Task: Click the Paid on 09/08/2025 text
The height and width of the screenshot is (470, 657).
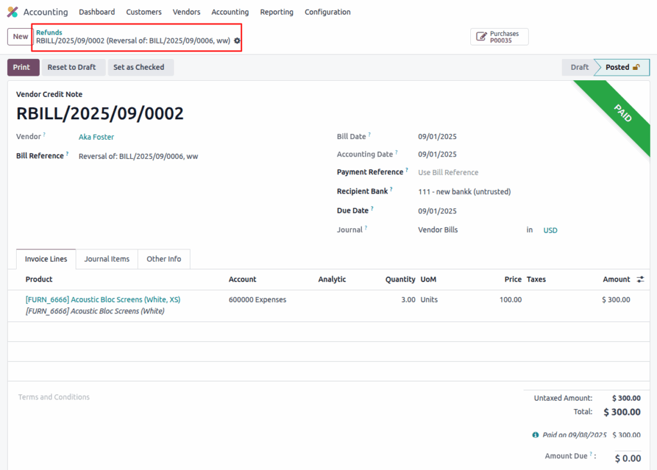Action: coord(574,435)
